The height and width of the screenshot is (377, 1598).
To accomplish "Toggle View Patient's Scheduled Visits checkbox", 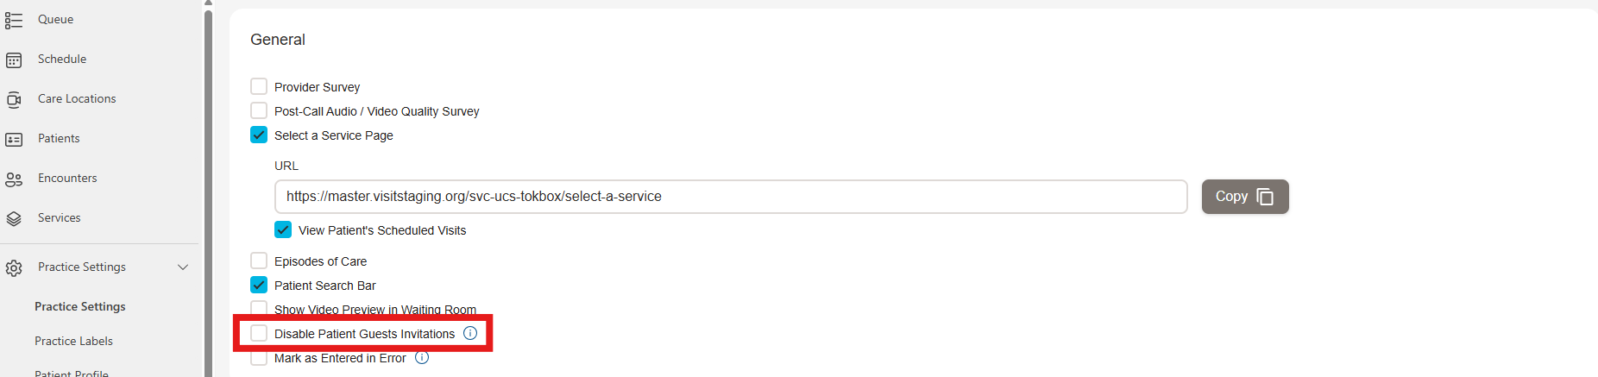I will tap(283, 229).
